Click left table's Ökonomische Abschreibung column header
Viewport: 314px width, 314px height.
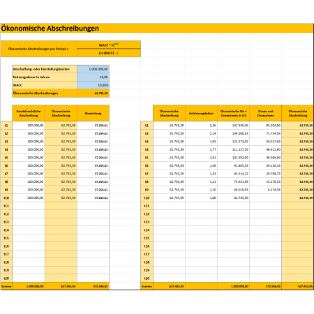pyautogui.click(x=61, y=113)
